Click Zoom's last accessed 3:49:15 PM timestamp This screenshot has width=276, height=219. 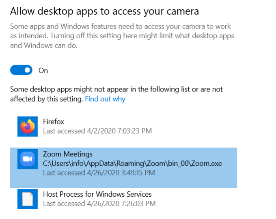click(99, 173)
